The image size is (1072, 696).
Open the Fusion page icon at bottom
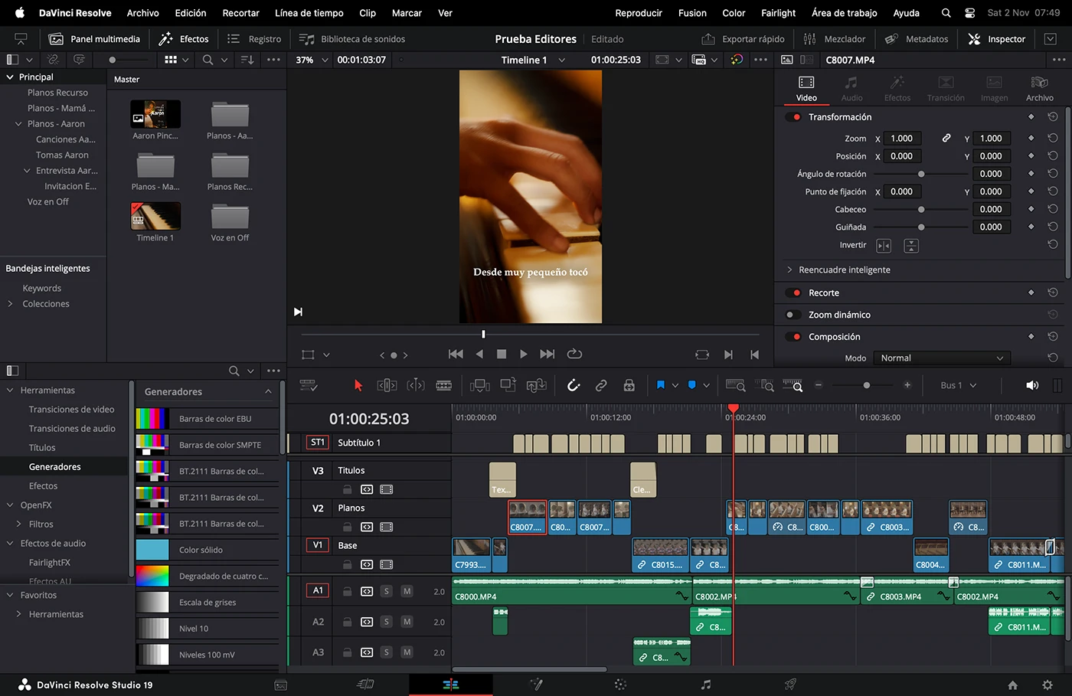click(x=536, y=685)
